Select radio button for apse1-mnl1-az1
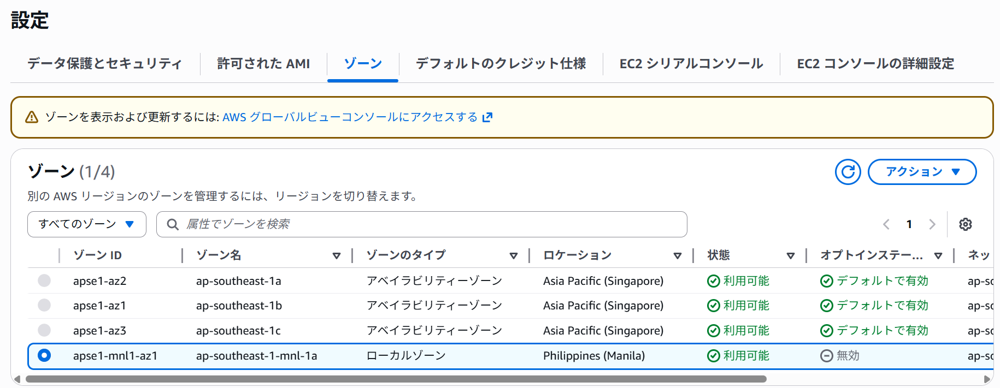 pos(44,355)
